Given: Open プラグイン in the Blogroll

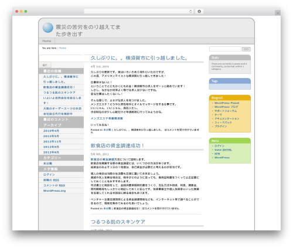Looking at the screenshot, I should click(x=221, y=127).
